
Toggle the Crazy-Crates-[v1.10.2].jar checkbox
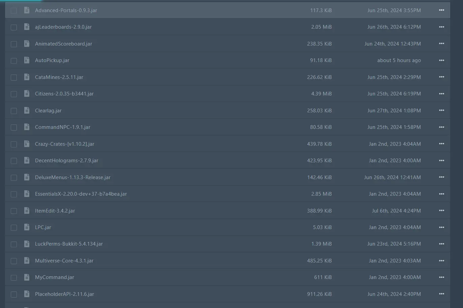(14, 144)
